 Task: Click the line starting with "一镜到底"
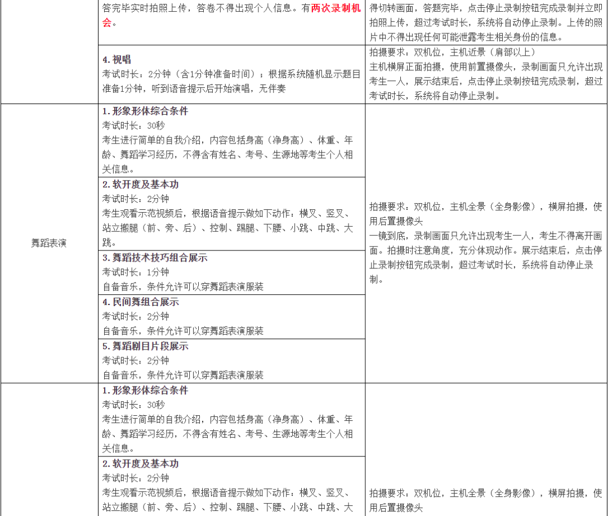click(x=485, y=235)
